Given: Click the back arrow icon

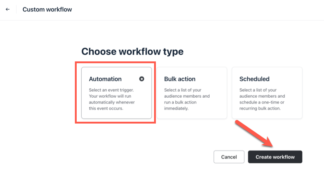Looking at the screenshot, I should [x=8, y=9].
